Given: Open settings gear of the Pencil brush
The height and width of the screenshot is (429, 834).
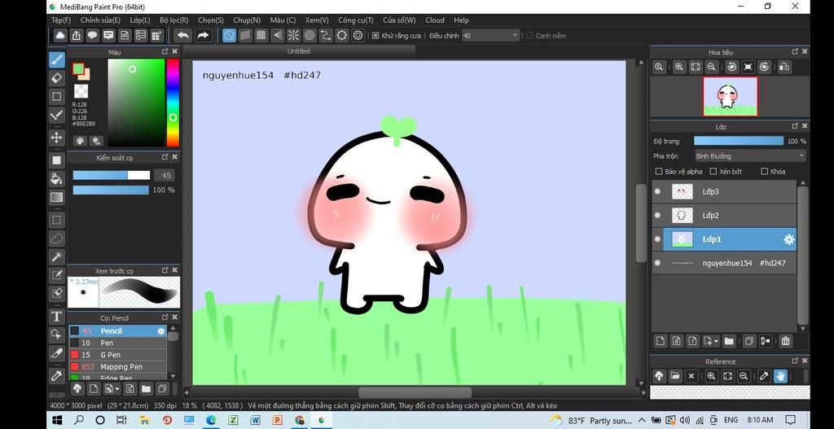Looking at the screenshot, I should coord(160,331).
